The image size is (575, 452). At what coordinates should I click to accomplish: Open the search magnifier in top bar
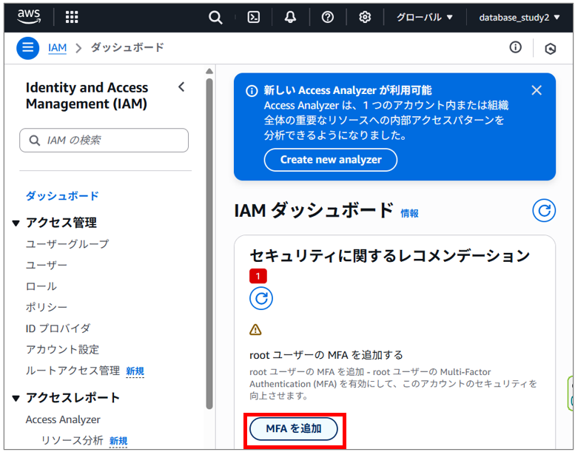click(215, 17)
